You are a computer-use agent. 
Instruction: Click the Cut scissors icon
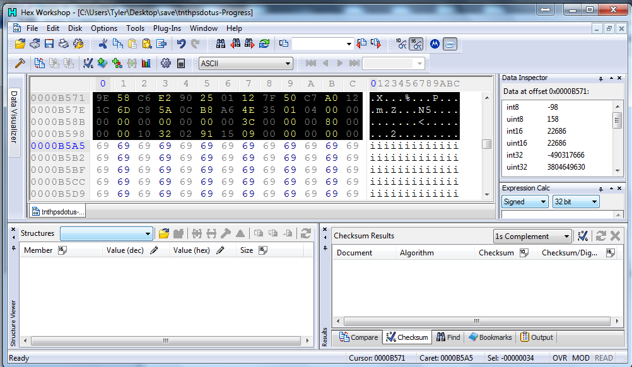(102, 44)
